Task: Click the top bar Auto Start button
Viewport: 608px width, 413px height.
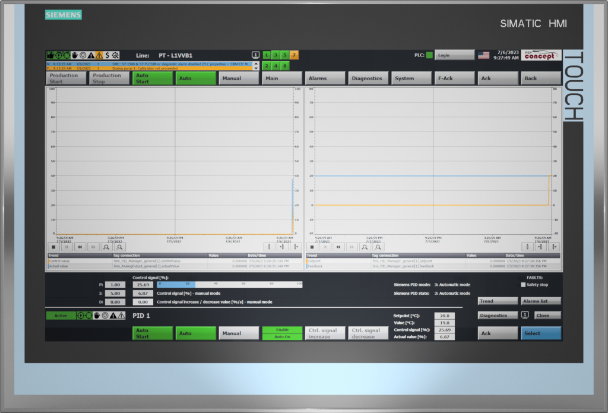Action: 153,78
